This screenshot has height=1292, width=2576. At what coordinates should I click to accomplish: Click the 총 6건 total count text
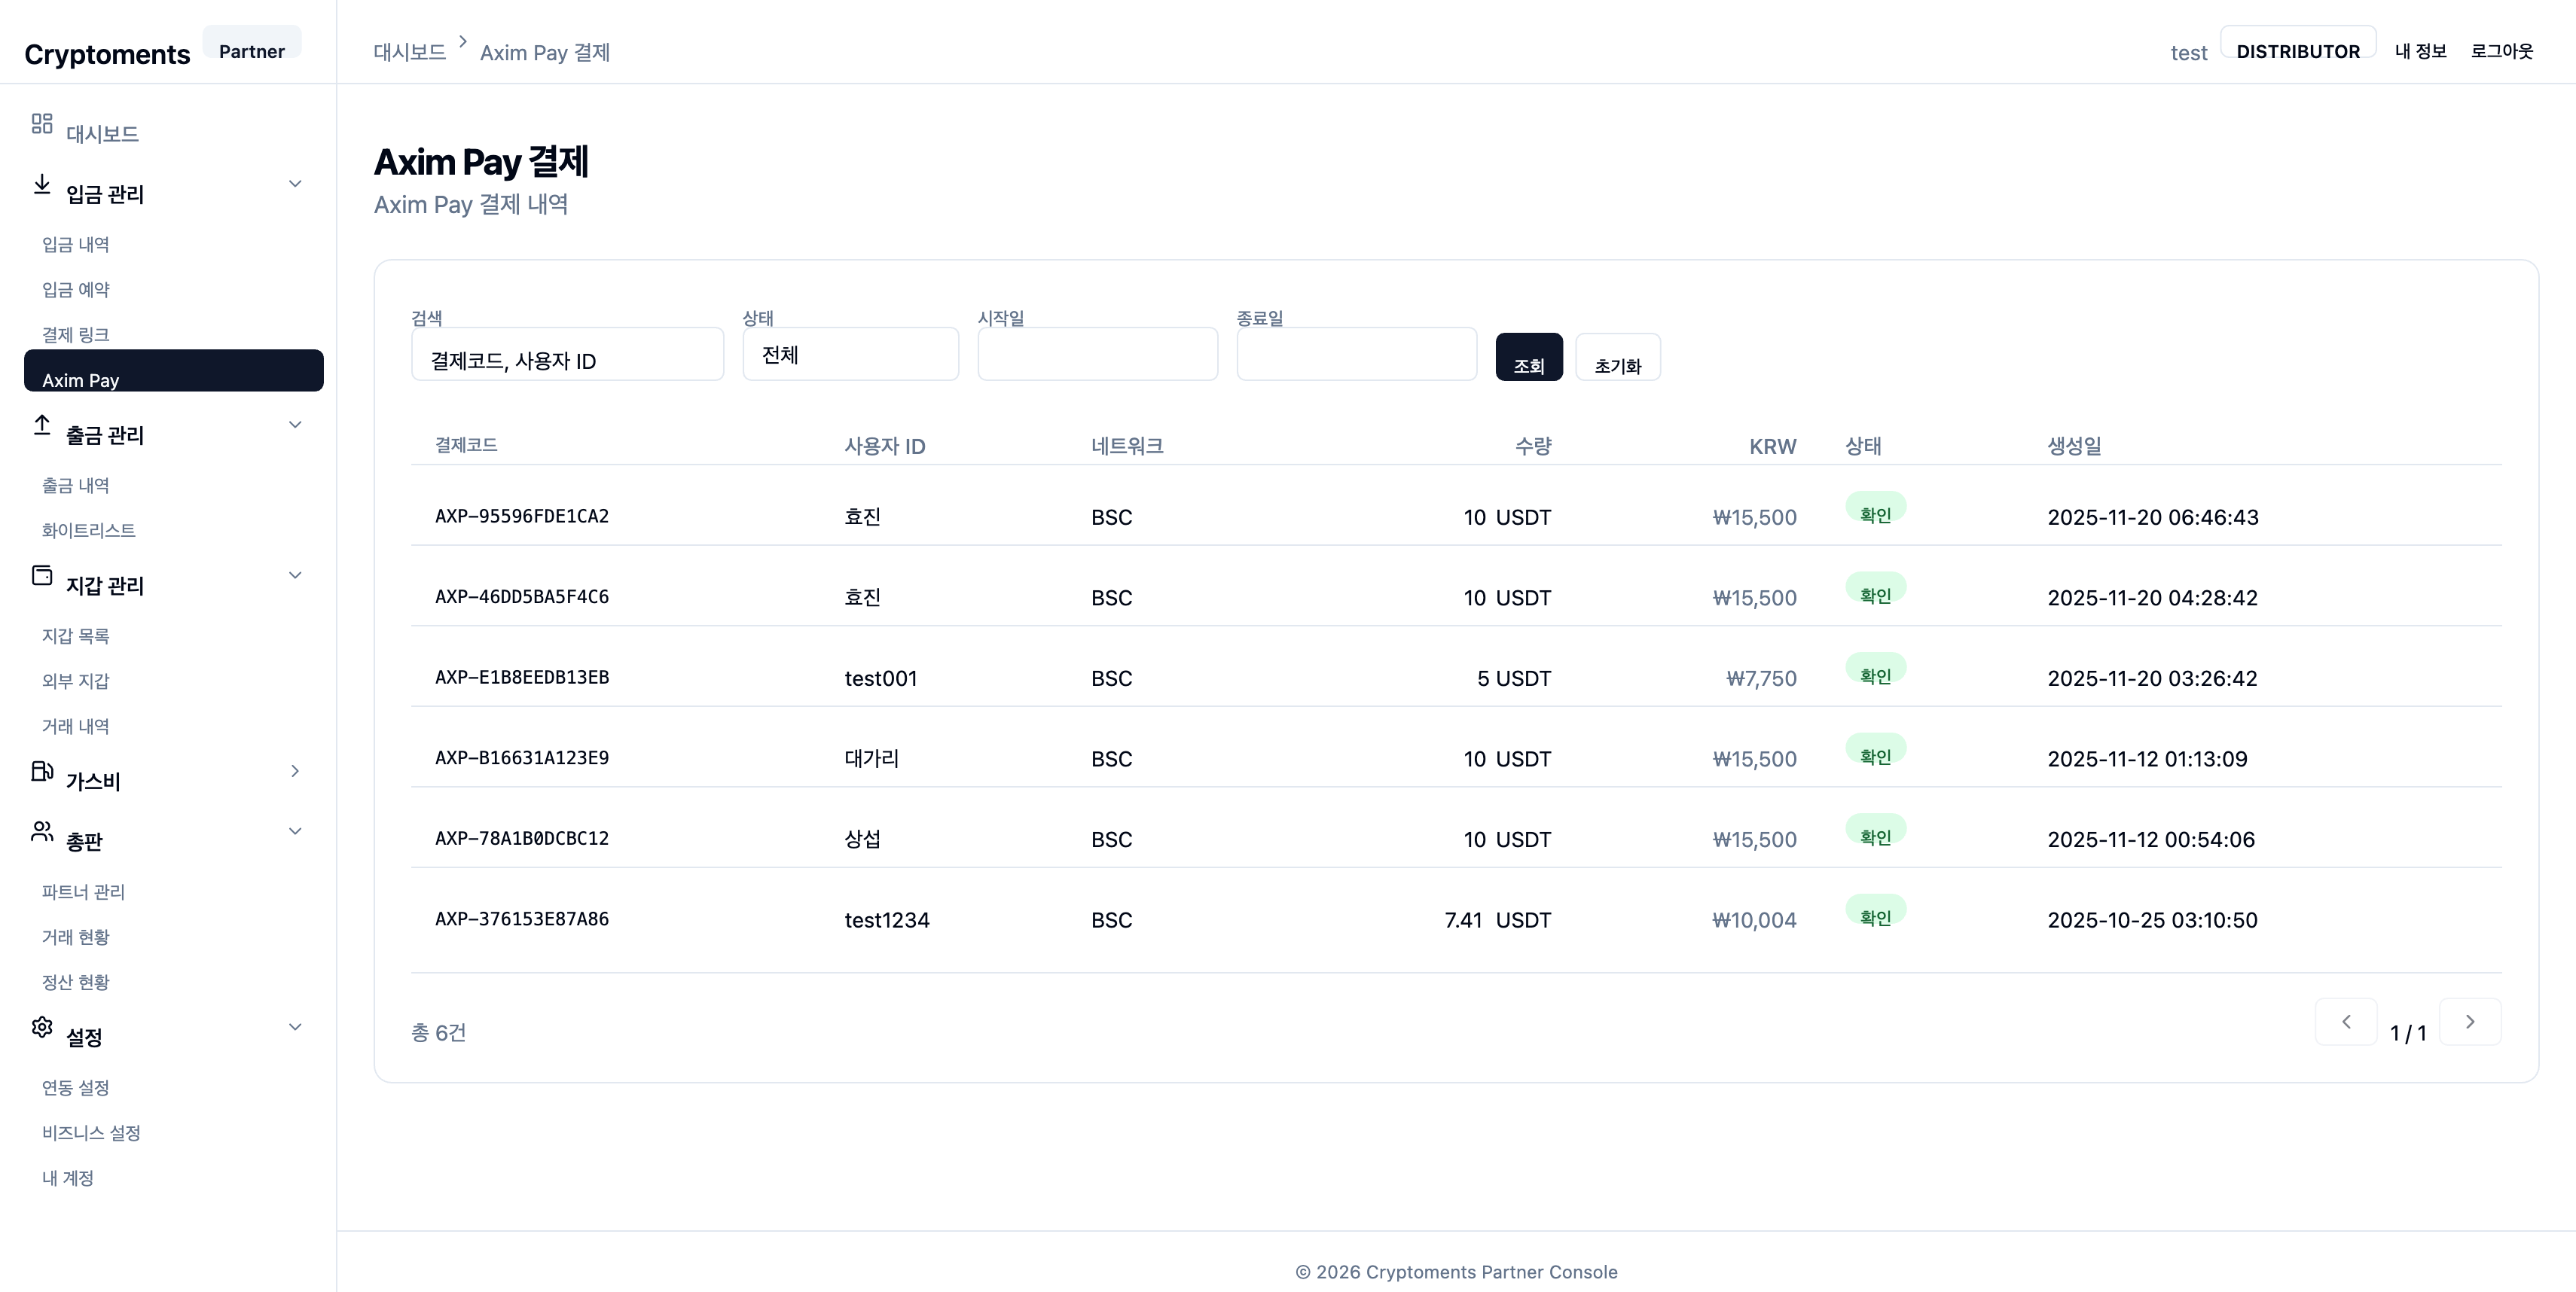[439, 1032]
